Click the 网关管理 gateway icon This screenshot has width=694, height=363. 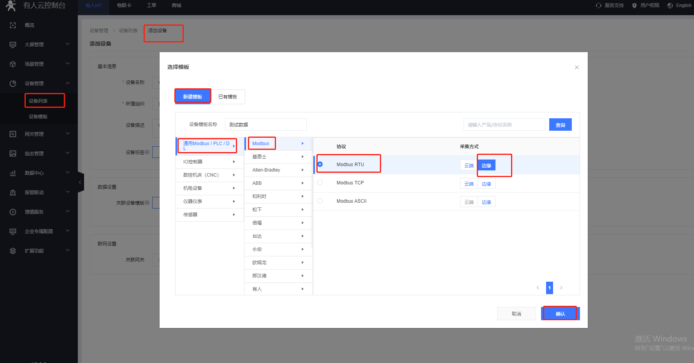click(x=13, y=134)
